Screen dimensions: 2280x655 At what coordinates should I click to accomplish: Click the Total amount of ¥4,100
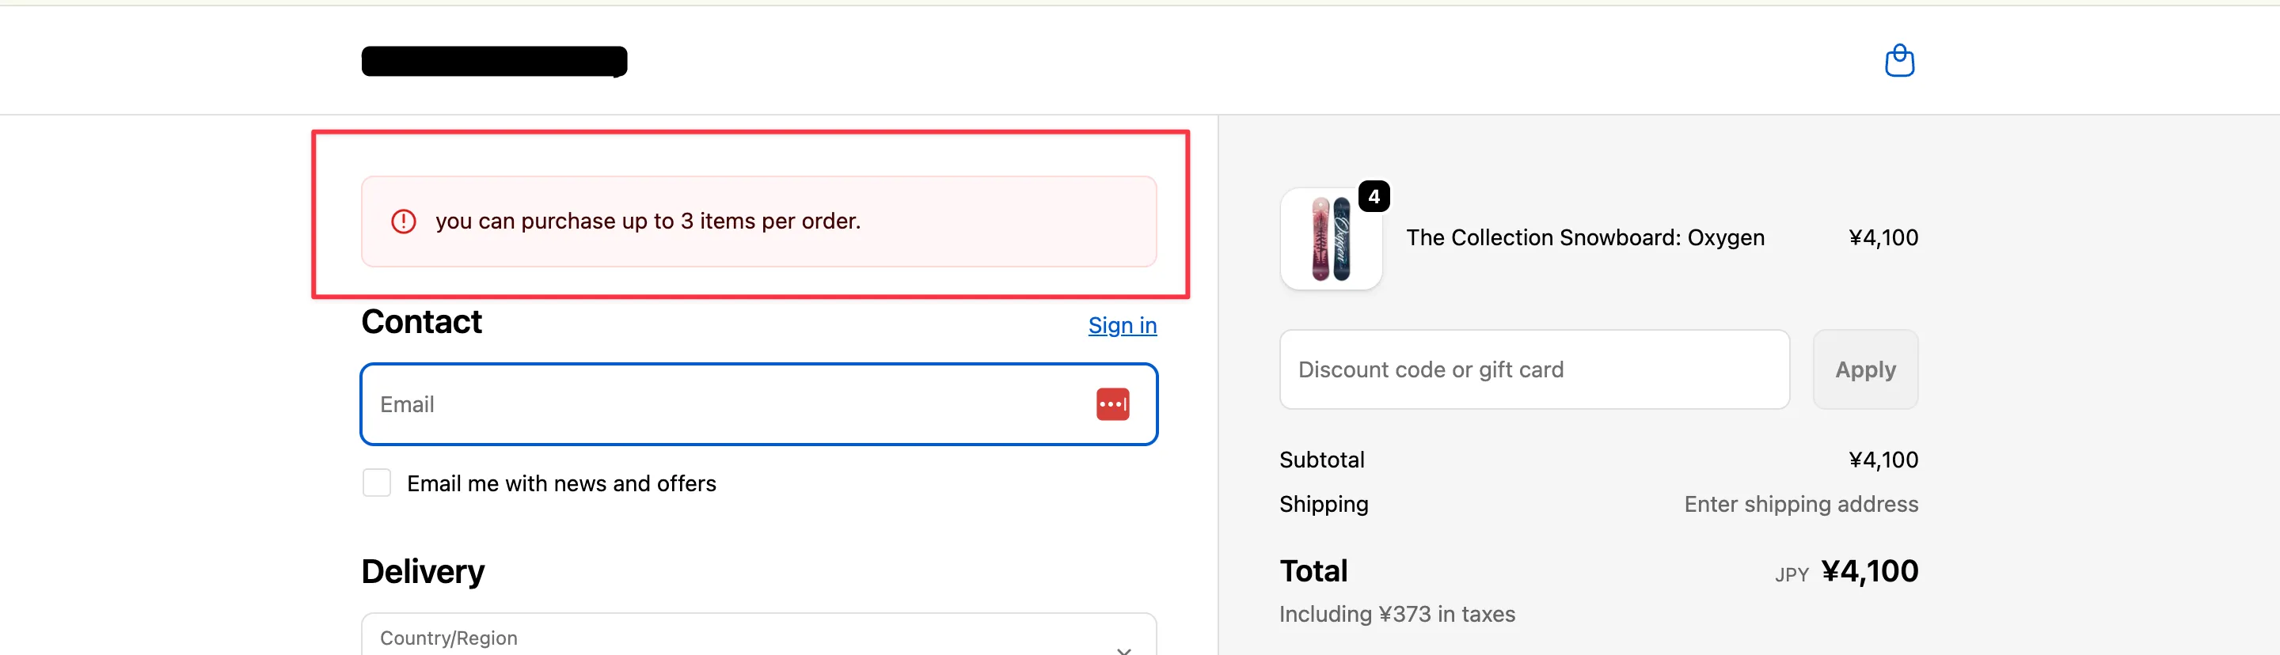click(x=1870, y=571)
